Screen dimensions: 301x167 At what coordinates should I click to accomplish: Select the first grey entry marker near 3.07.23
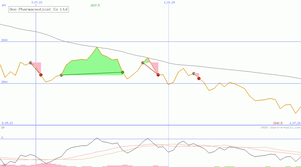30,63
